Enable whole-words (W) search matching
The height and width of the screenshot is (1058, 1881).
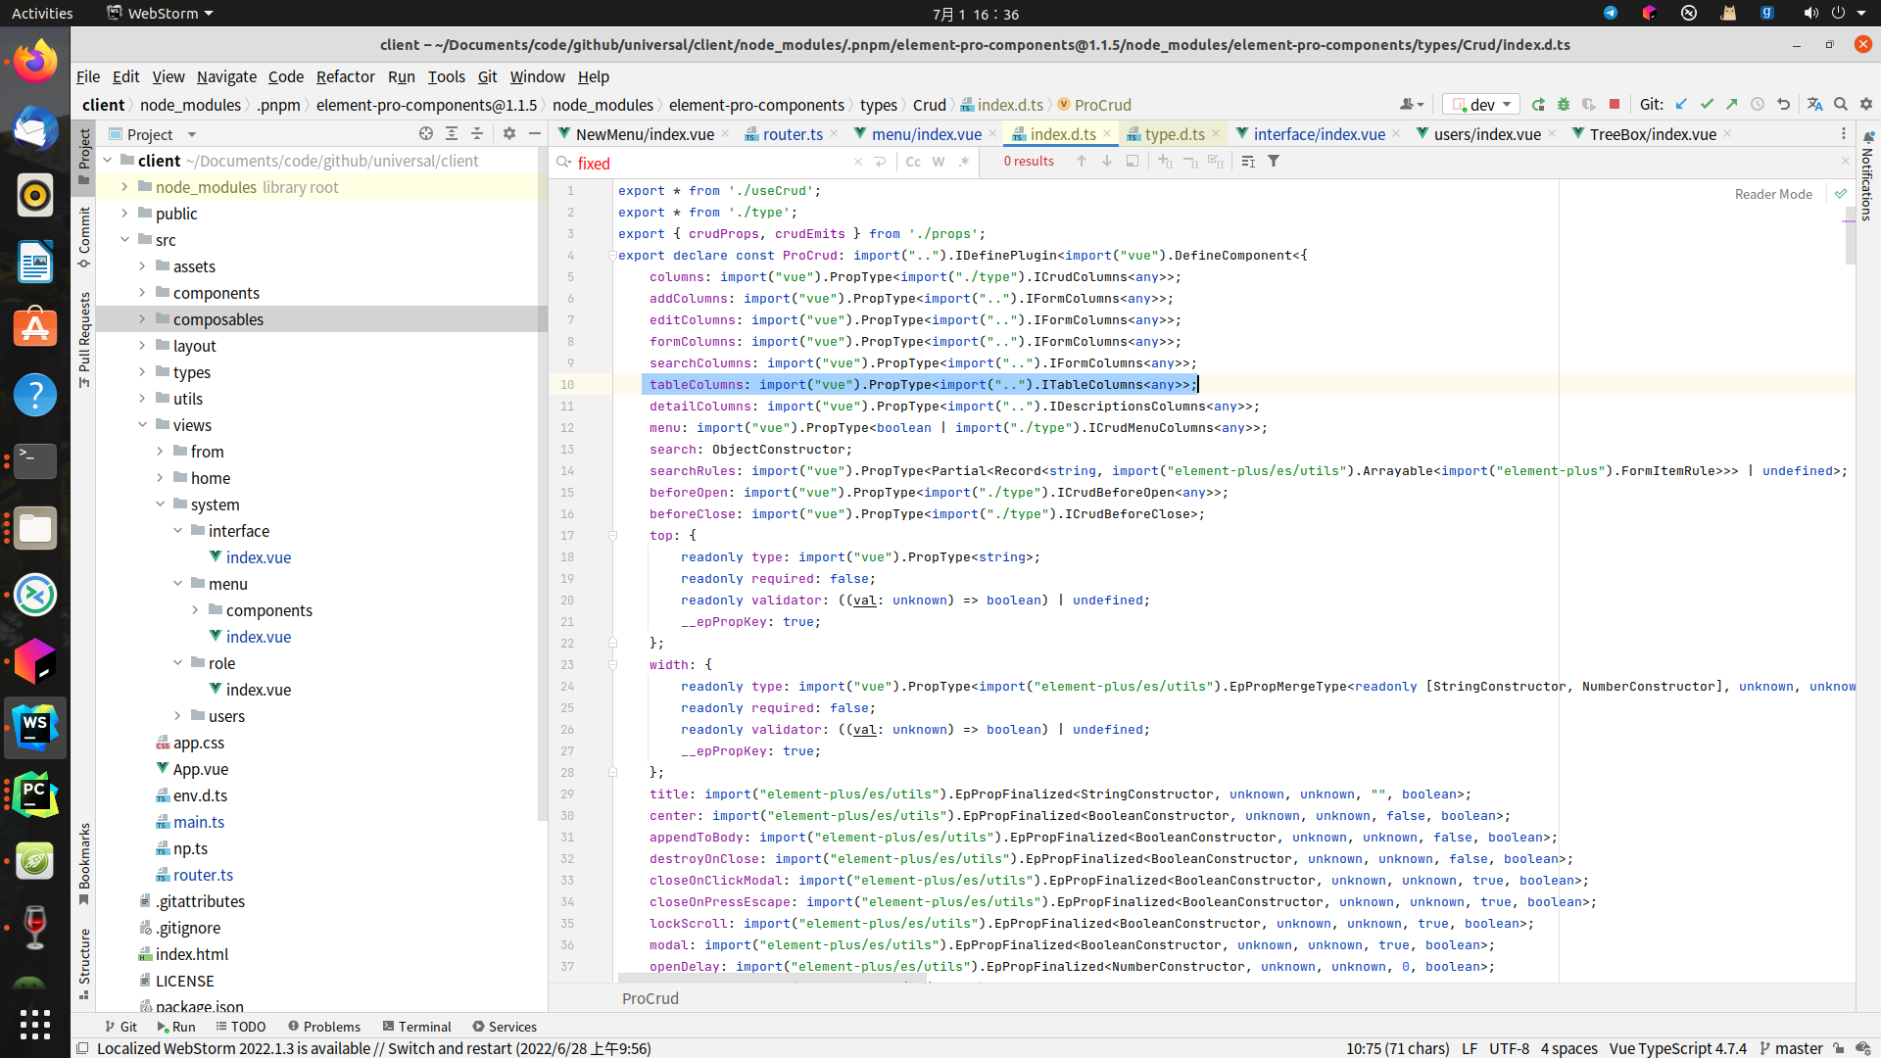[939, 163]
